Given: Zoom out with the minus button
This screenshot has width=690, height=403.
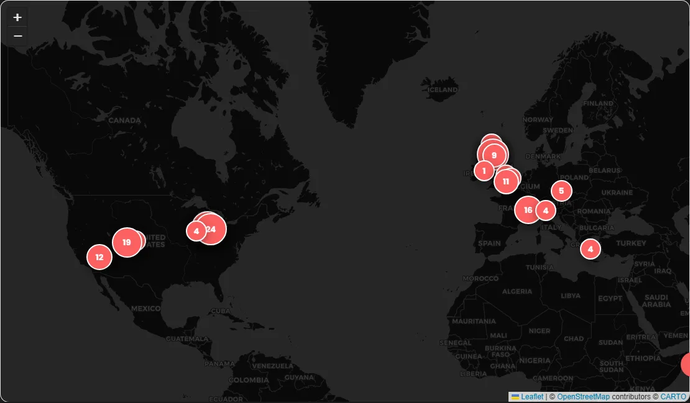Looking at the screenshot, I should (x=17, y=36).
